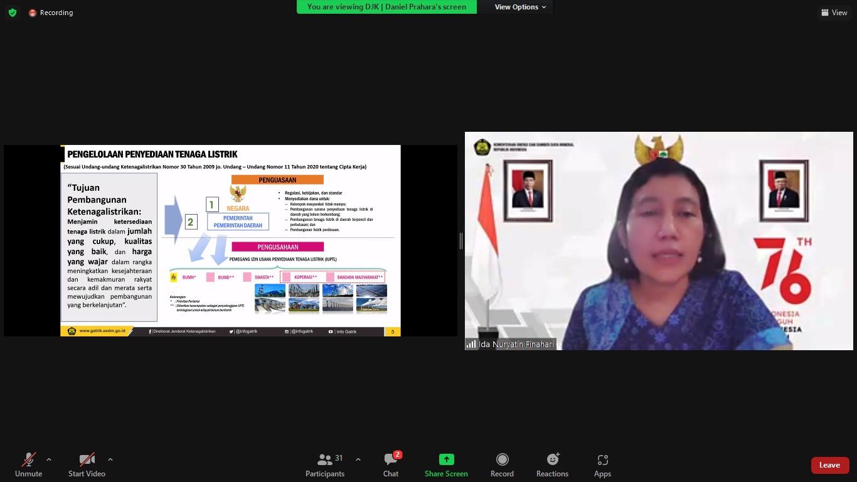Open the Reactions menu

pyautogui.click(x=552, y=465)
